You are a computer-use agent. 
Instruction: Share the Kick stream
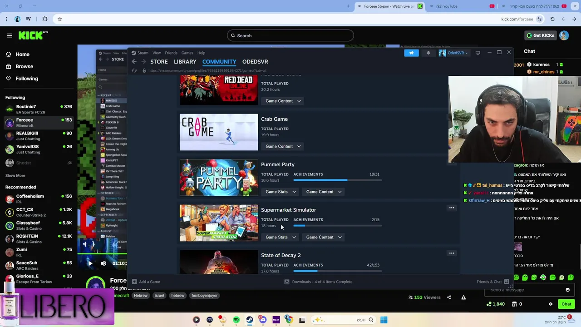pos(449,297)
